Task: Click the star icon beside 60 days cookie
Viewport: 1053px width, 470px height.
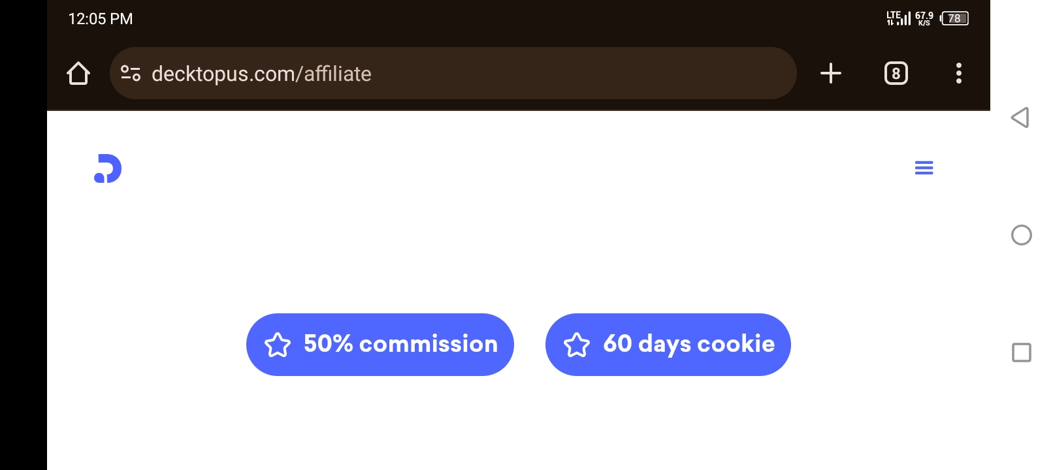Action: [x=576, y=345]
